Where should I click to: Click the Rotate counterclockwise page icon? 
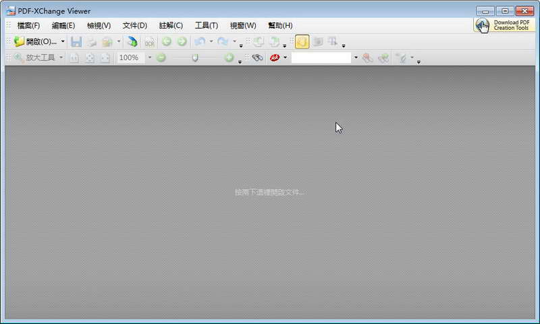click(259, 42)
